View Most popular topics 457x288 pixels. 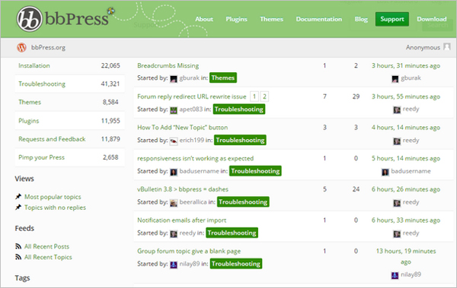click(x=53, y=197)
